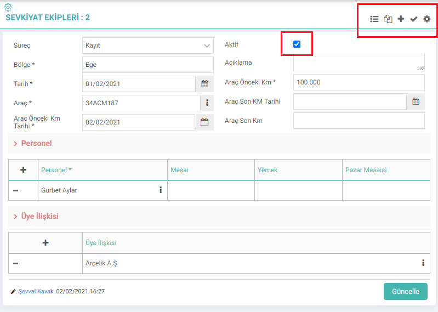Open calendar for Araç Son KM Tarihi
Image resolution: width=438 pixels, height=312 pixels.
tap(416, 101)
